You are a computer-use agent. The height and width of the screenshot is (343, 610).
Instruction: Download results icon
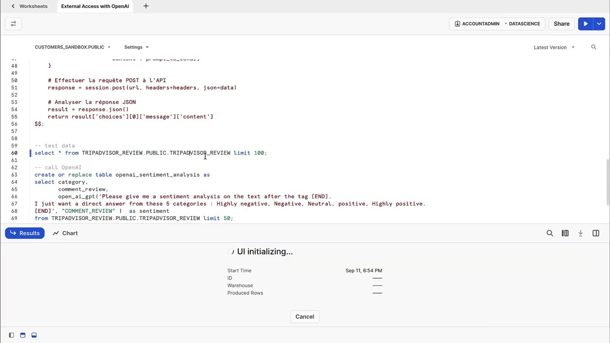click(x=580, y=233)
